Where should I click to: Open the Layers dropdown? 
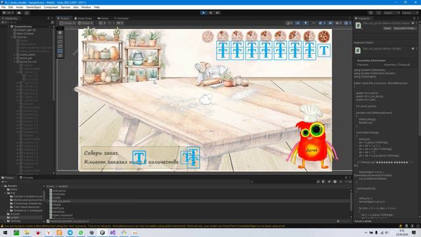point(391,13)
